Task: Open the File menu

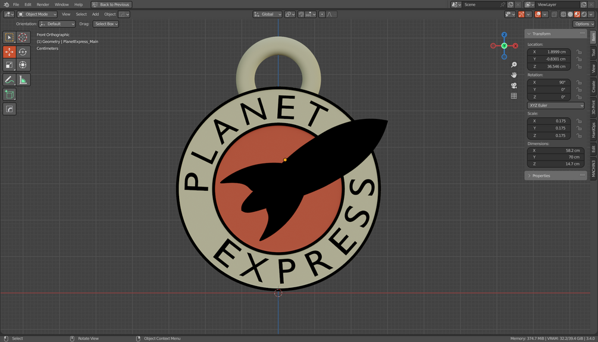Action: pos(16,5)
